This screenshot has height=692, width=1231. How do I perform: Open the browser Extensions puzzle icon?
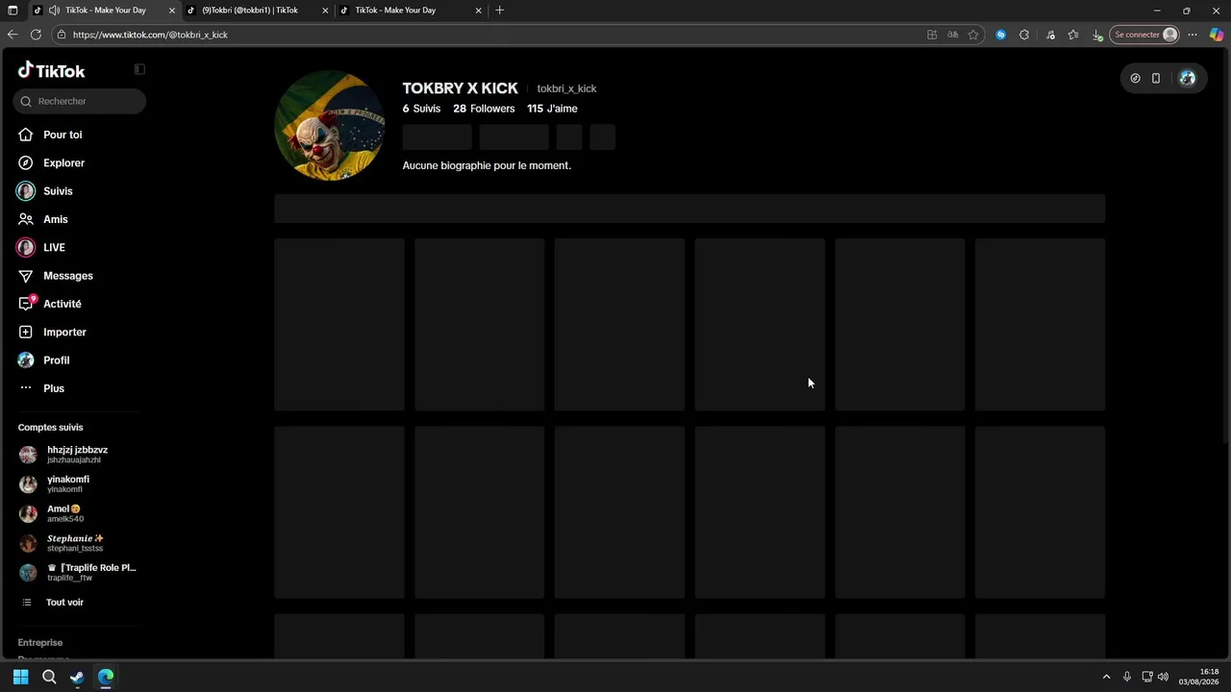[1024, 35]
